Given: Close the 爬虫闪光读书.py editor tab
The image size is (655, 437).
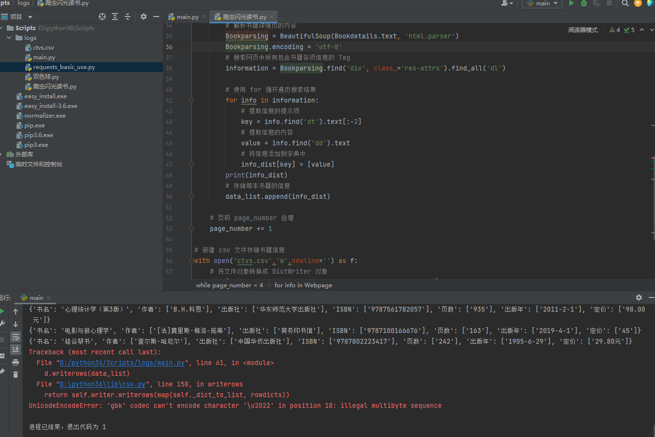Looking at the screenshot, I should 272,17.
